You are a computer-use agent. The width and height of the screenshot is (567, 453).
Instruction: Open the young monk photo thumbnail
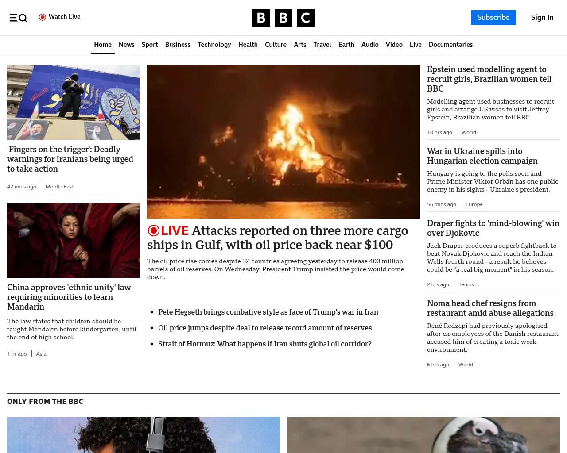[x=74, y=240]
